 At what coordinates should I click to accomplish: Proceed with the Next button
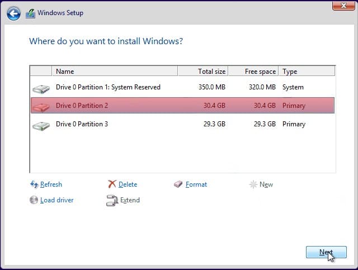click(x=326, y=252)
